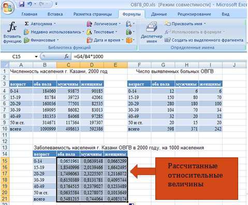Click cell containing 0,5481215
The height and width of the screenshot is (205, 248).
[68, 199]
